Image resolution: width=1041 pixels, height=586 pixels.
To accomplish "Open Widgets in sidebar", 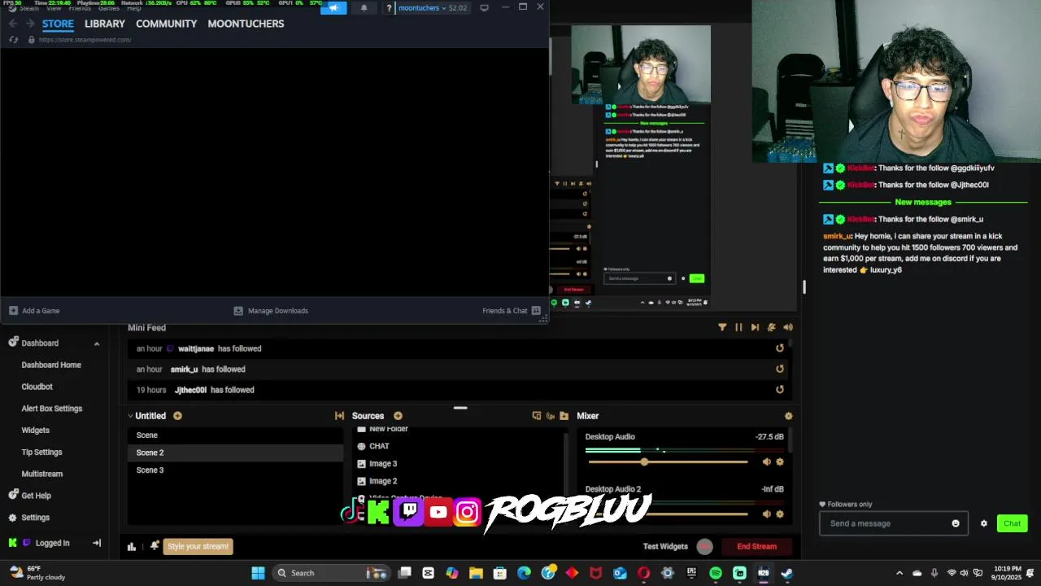I will [36, 430].
